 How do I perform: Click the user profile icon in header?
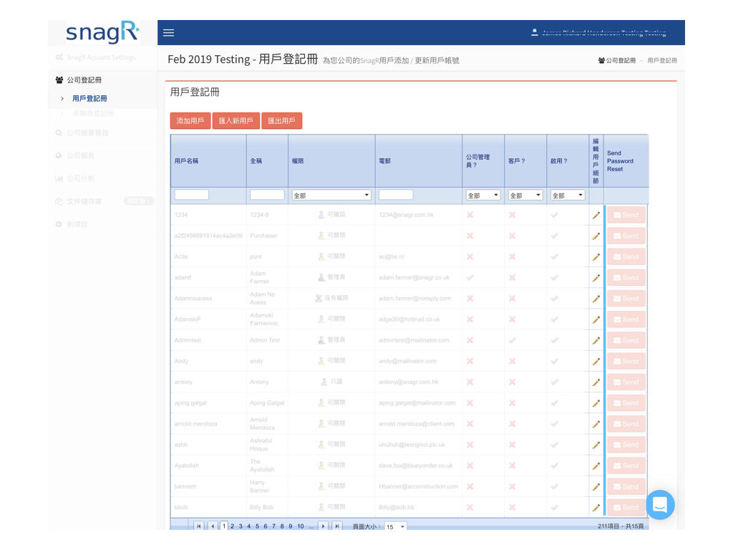[x=534, y=32]
